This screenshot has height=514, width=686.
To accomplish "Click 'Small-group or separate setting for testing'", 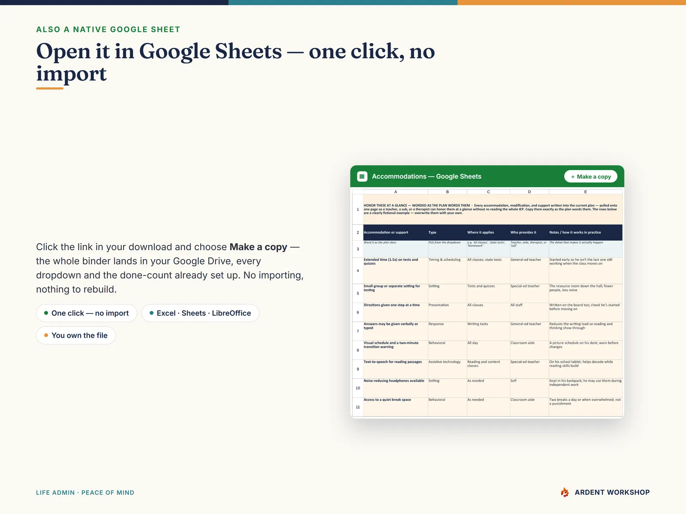I will pos(395,293).
